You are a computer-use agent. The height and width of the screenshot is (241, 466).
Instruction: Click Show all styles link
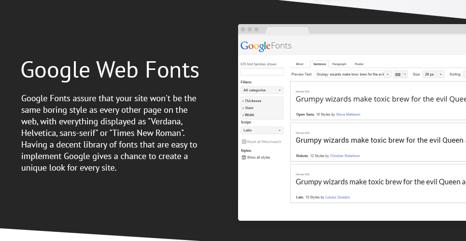(258, 158)
